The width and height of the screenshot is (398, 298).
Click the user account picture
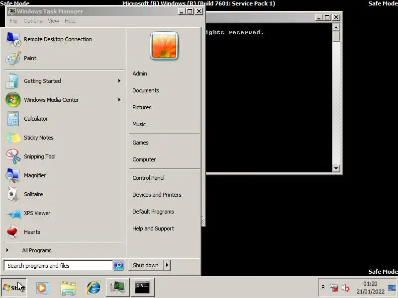point(164,46)
